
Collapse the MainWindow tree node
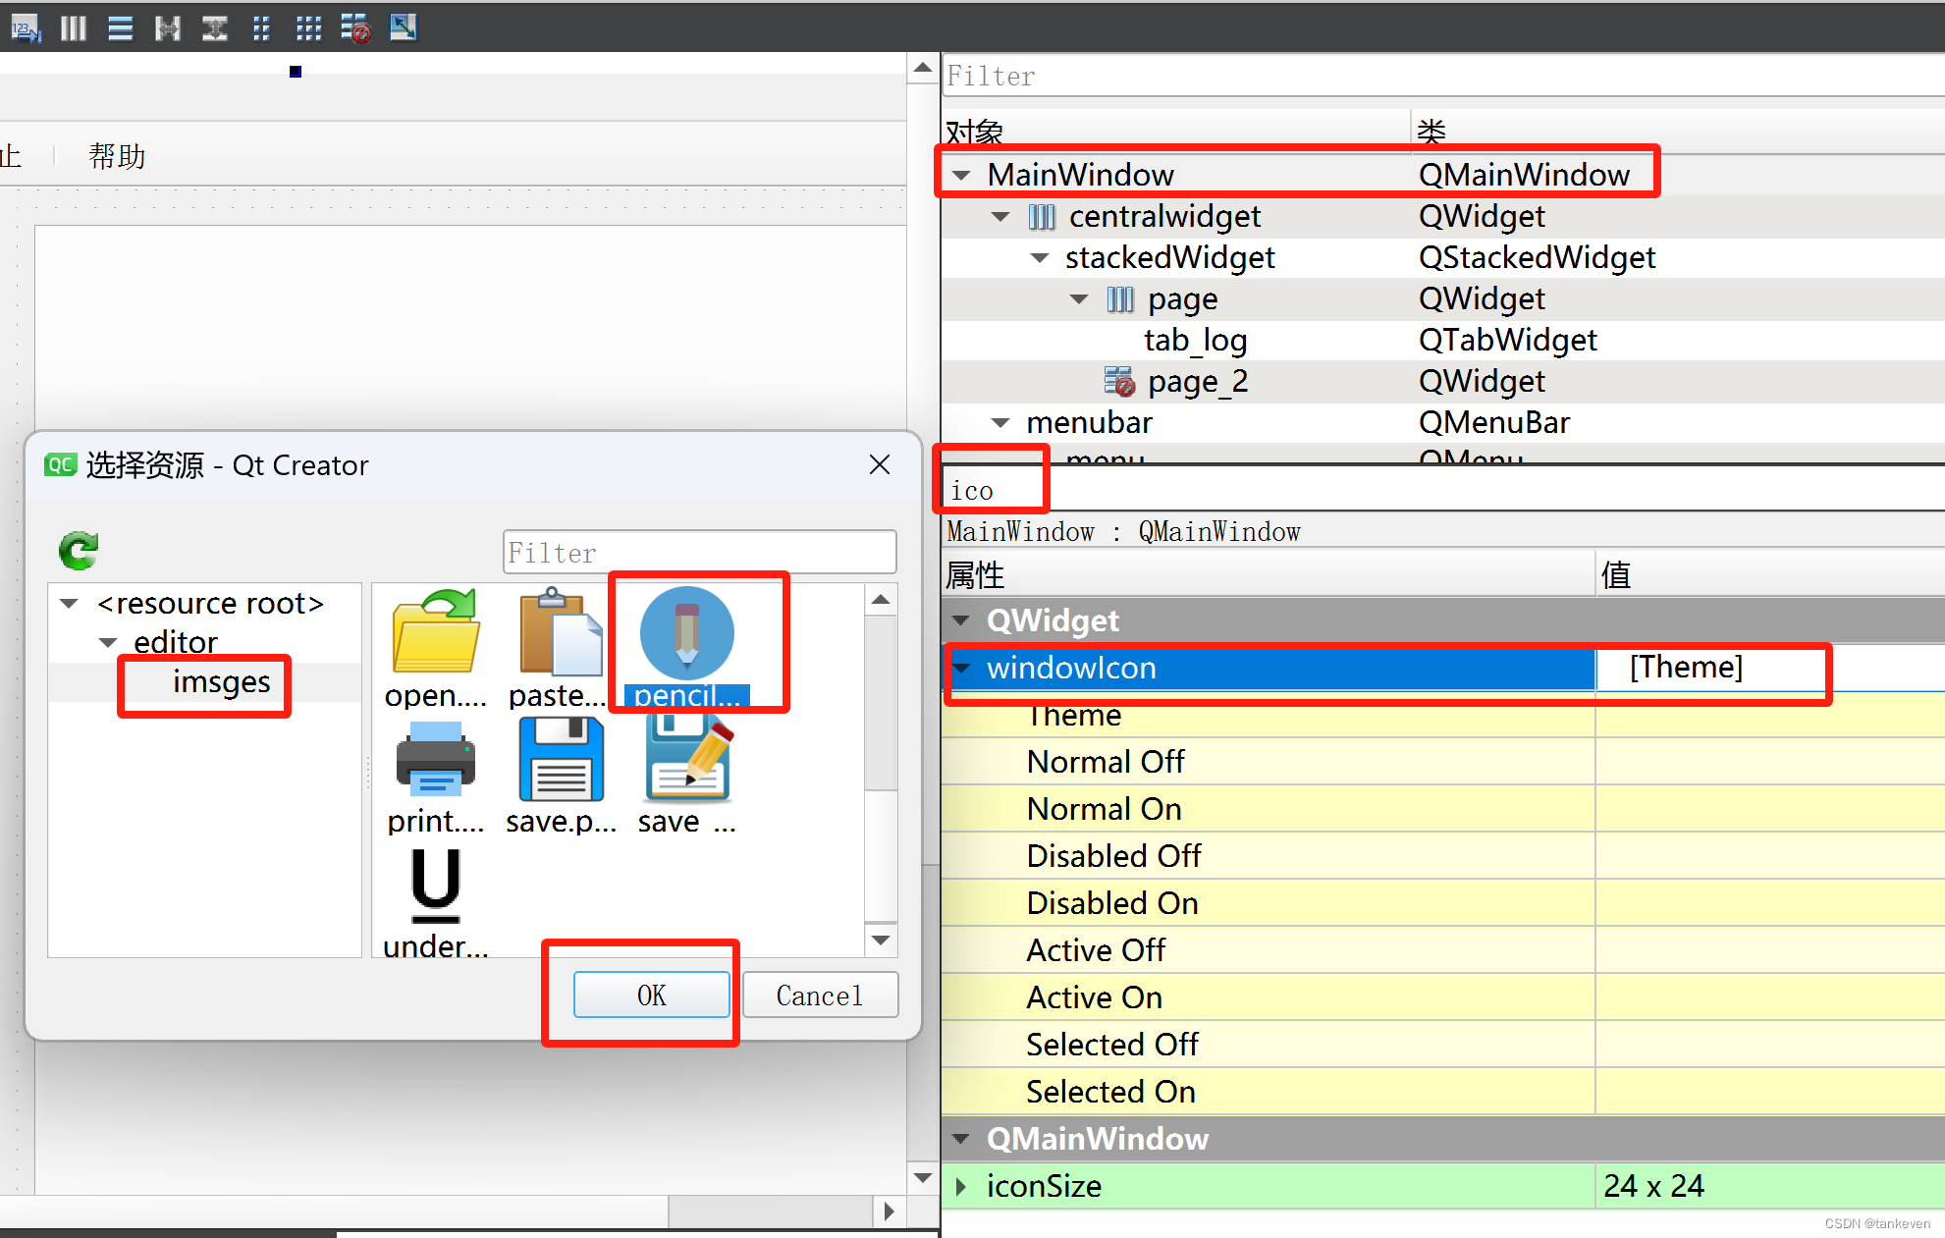(x=962, y=176)
